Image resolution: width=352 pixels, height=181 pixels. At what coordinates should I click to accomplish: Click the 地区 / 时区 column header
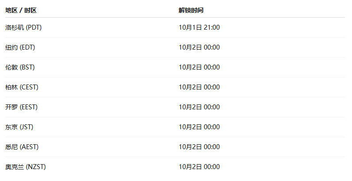(21, 10)
